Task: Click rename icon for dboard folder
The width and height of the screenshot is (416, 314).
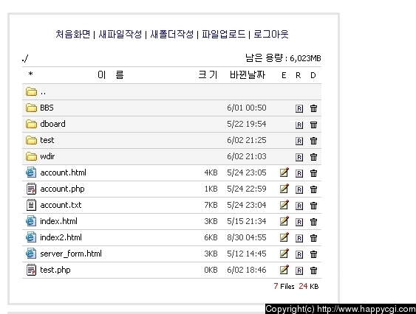Action: (x=299, y=125)
